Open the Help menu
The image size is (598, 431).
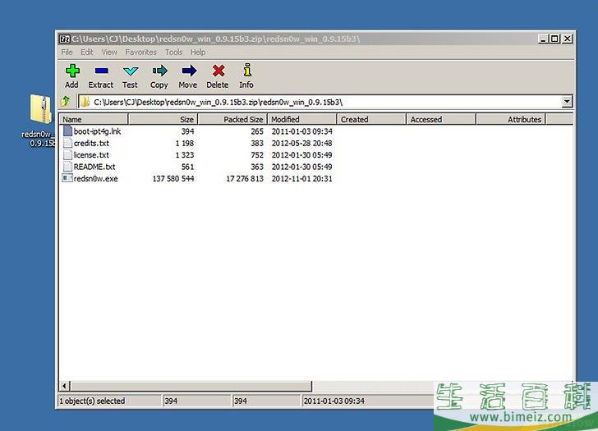click(198, 53)
